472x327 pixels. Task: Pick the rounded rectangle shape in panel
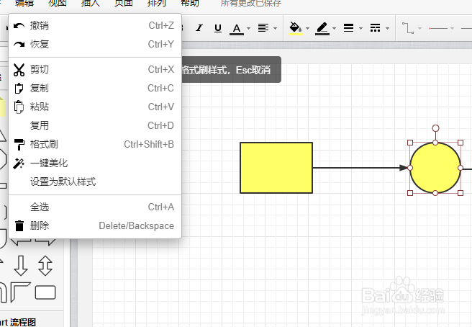(45, 292)
